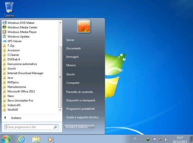Viewport: 193px width, 143px height.
Task: Expand the Revo Uninstaller Pro folder
Action: pyautogui.click(x=18, y=101)
